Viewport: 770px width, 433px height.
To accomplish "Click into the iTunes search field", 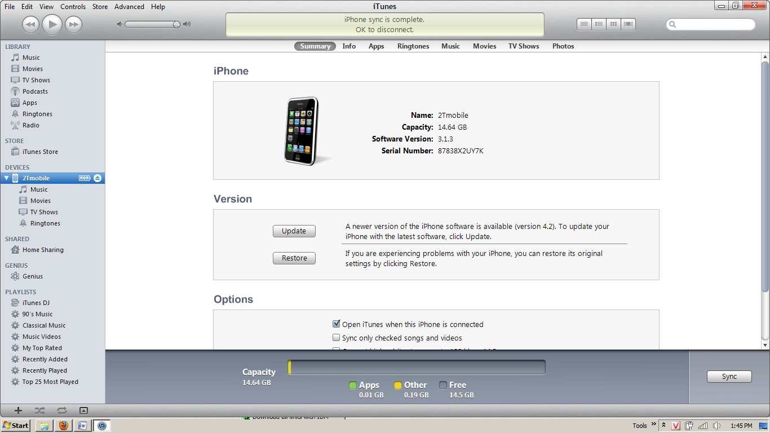I will (711, 24).
